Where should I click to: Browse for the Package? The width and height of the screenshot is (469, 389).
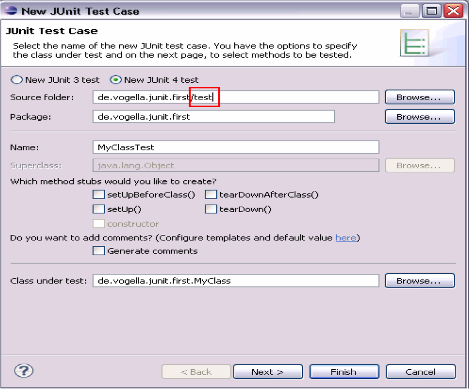pos(419,117)
